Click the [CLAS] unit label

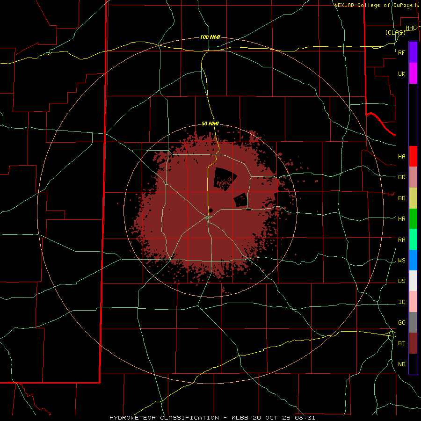pyautogui.click(x=395, y=32)
